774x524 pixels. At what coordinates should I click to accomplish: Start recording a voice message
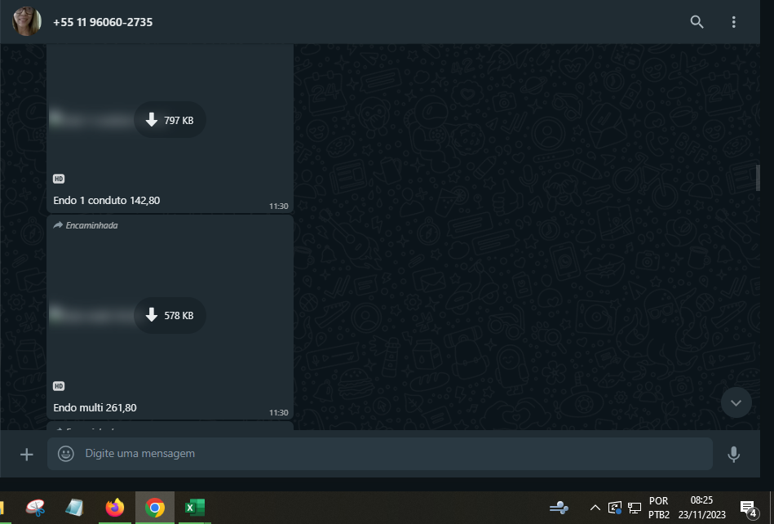click(733, 455)
